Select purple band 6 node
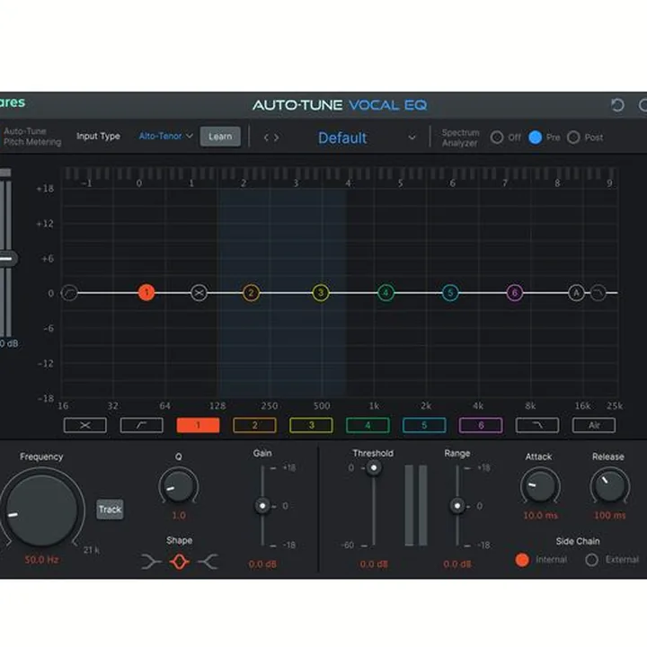The image size is (647, 647). pyautogui.click(x=515, y=293)
